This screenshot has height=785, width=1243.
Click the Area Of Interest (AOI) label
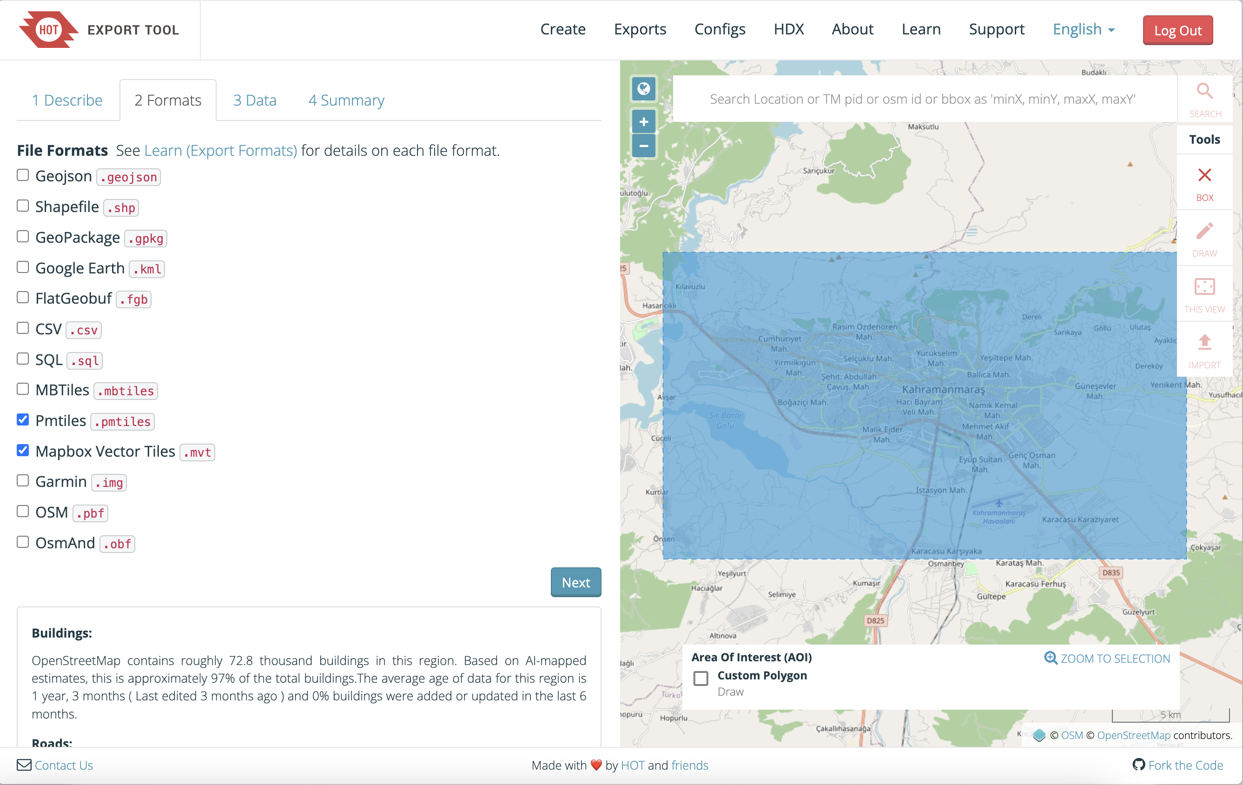point(751,657)
